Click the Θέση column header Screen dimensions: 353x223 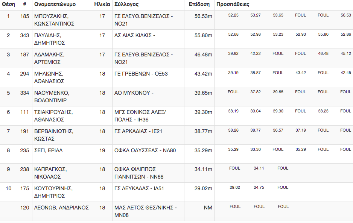8,4
